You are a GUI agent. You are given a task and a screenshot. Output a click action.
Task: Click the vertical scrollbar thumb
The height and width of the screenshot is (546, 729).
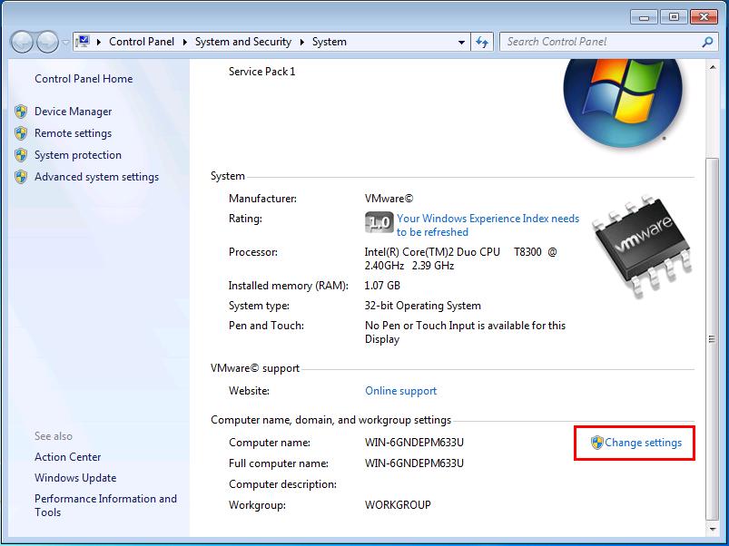[x=712, y=339]
